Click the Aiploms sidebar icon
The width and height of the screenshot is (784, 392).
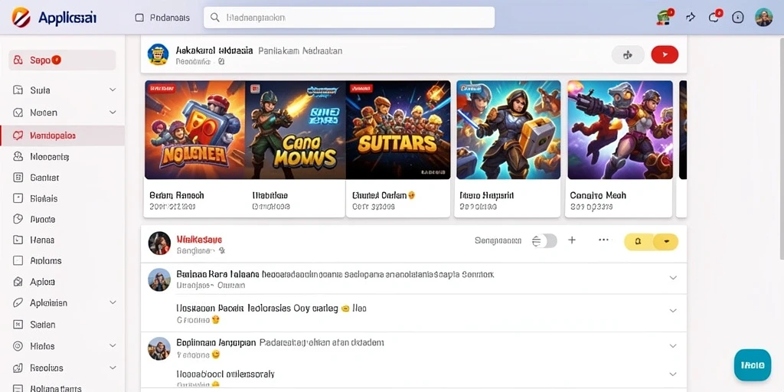[x=18, y=260]
